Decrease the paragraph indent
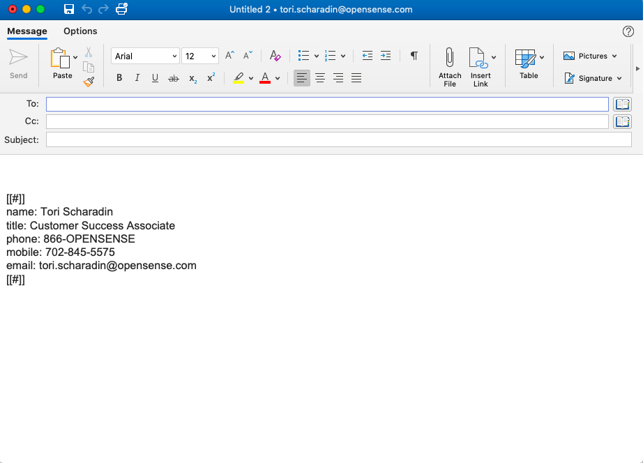This screenshot has height=463, width=643. [x=368, y=56]
